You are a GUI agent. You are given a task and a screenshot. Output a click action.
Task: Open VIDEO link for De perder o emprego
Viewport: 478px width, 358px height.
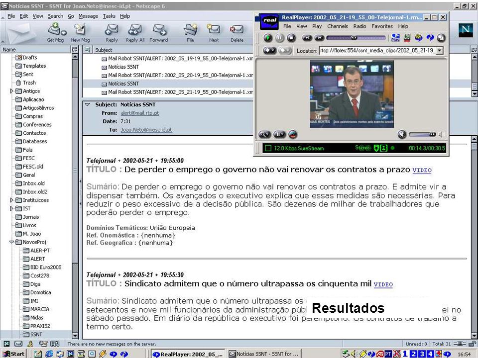[422, 170]
